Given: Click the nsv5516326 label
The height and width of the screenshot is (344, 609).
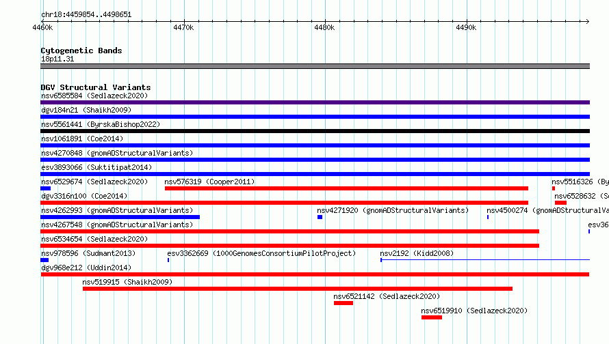Looking at the screenshot, I should tap(580, 182).
